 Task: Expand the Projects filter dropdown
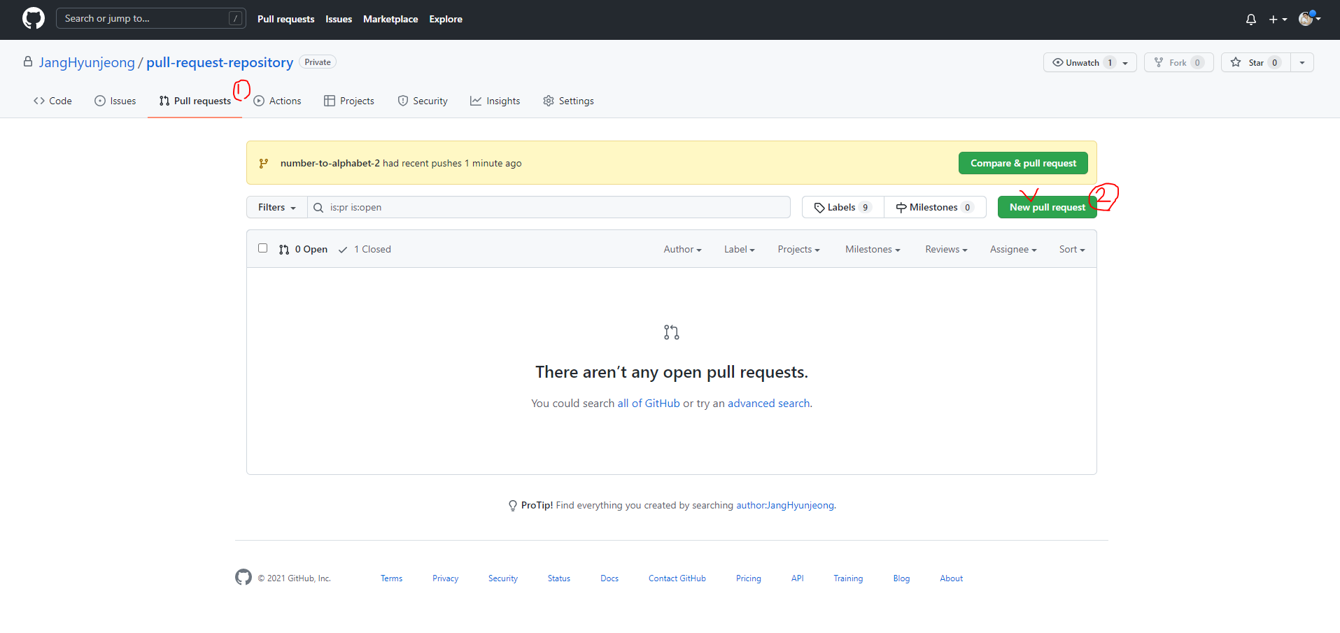click(x=798, y=249)
